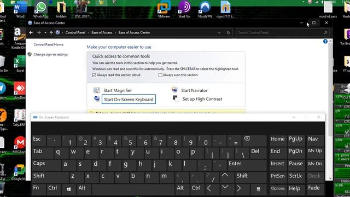Go forward in Control Panel
The image size is (350, 197).
(39, 33)
